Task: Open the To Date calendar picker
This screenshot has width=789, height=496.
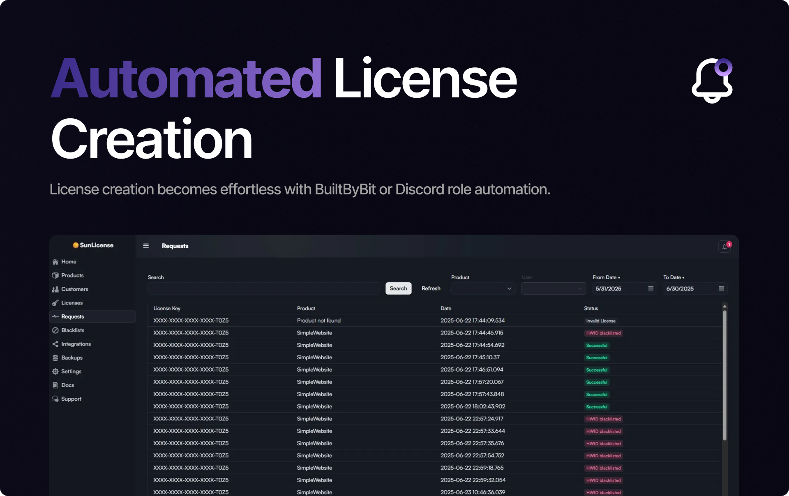Action: [x=721, y=288]
